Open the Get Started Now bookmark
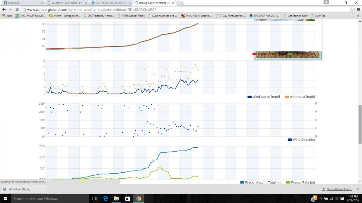Viewport: 362px width, 203px height. [x=295, y=16]
